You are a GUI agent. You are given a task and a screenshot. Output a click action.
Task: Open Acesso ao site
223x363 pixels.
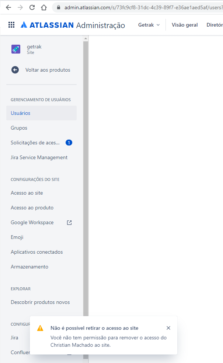(x=41, y=193)
